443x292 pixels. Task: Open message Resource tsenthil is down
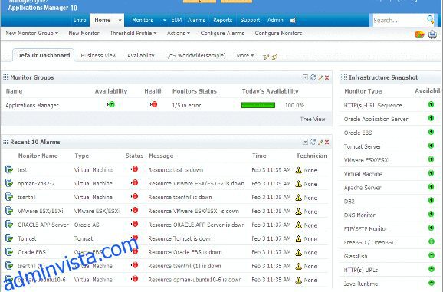pos(179,197)
